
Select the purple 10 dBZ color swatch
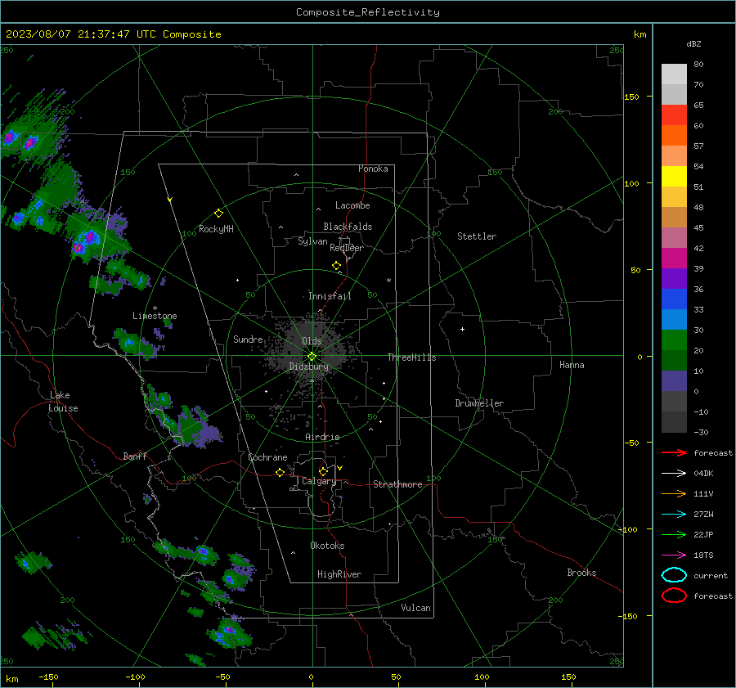point(674,380)
